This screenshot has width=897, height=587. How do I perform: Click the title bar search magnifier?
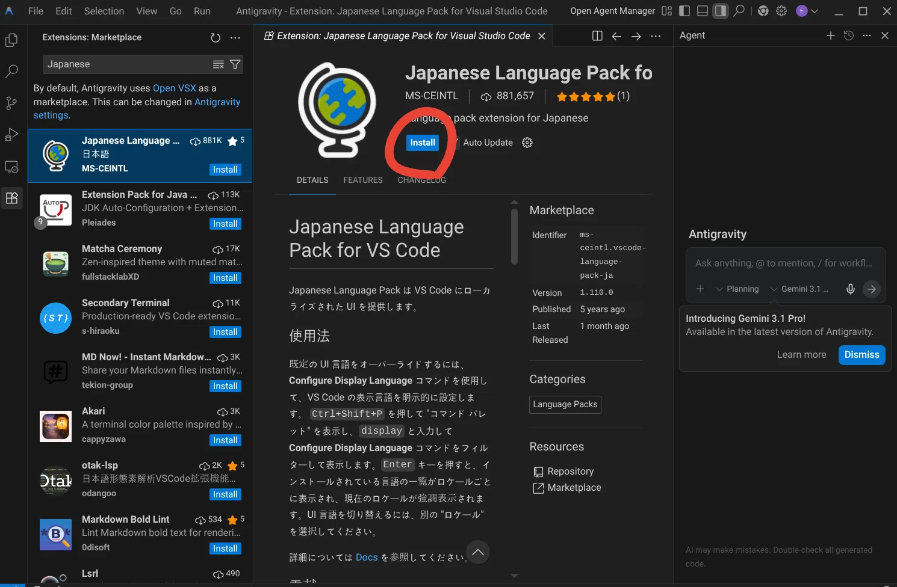739,11
